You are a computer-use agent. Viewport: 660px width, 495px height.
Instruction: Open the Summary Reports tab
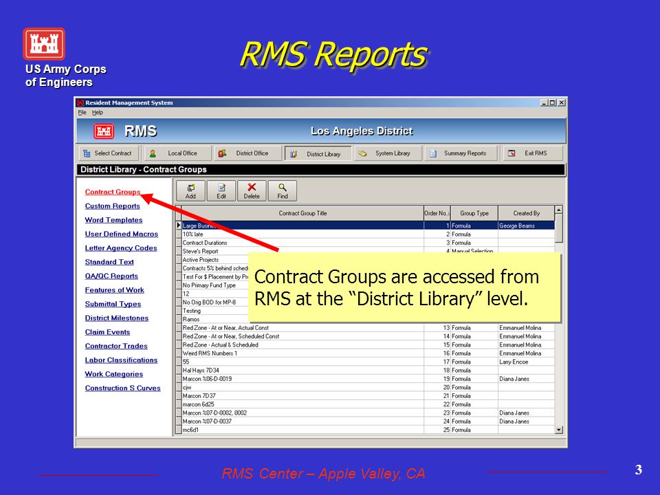(461, 153)
